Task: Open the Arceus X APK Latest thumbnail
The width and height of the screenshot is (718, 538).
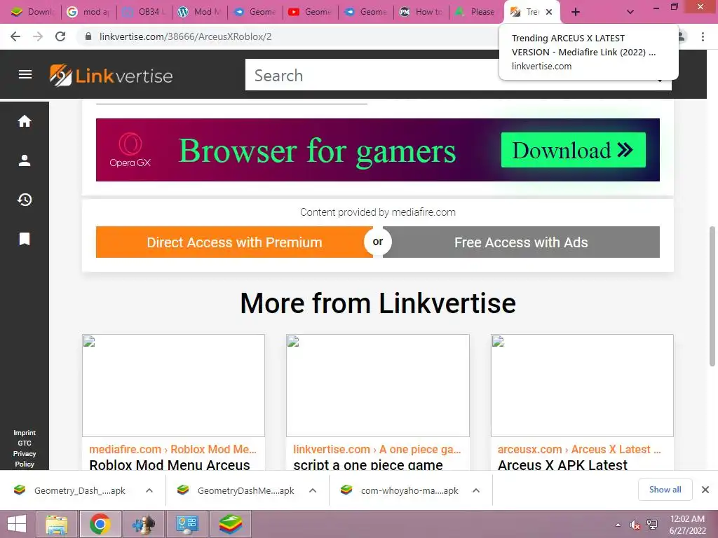Action: [x=582, y=385]
